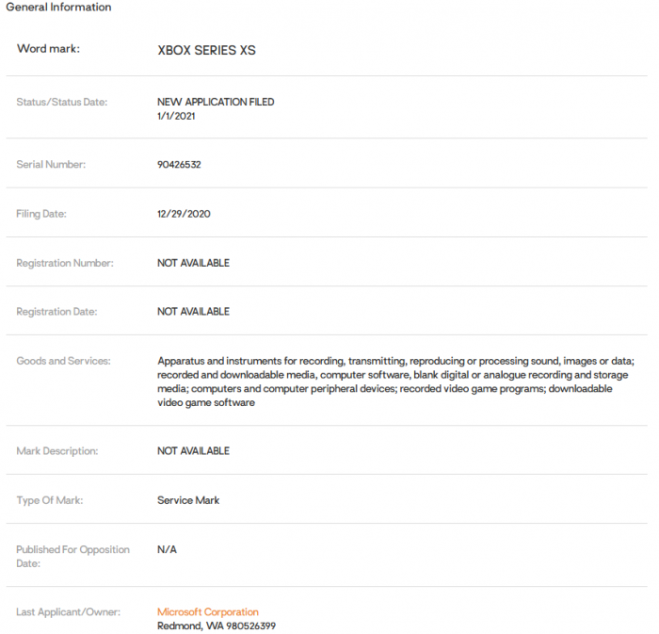Click the Registration Date NOT AVAILABLE value
The image size is (659, 634).
point(193,312)
